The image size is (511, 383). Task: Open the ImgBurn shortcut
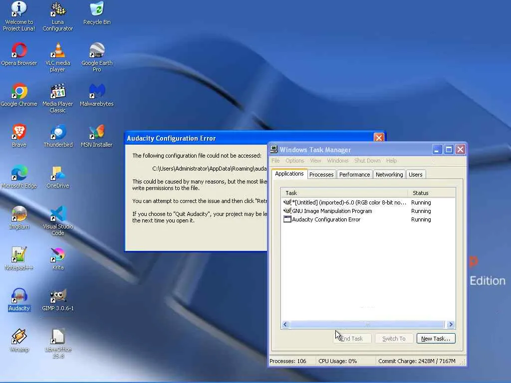click(x=19, y=217)
